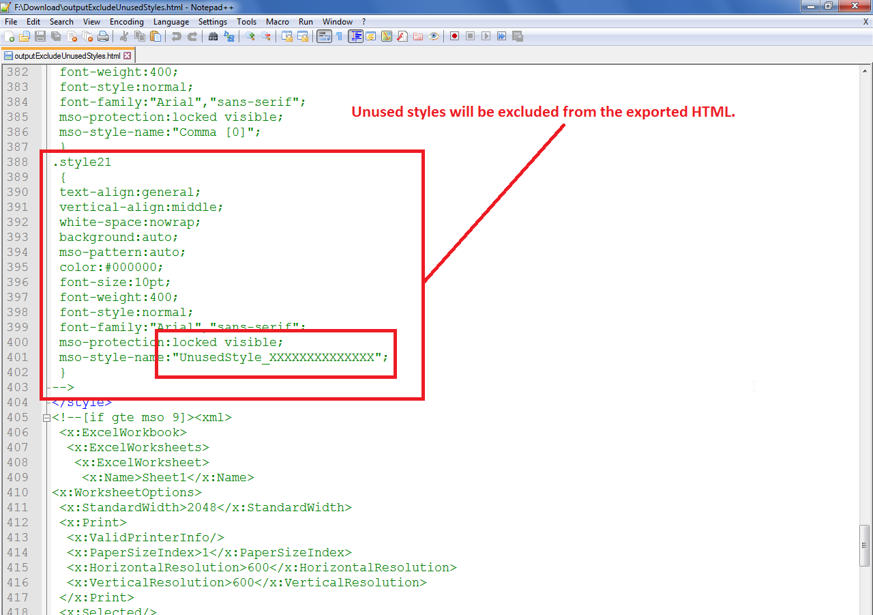Zoom in on the document text
This screenshot has width=873, height=615.
(250, 36)
